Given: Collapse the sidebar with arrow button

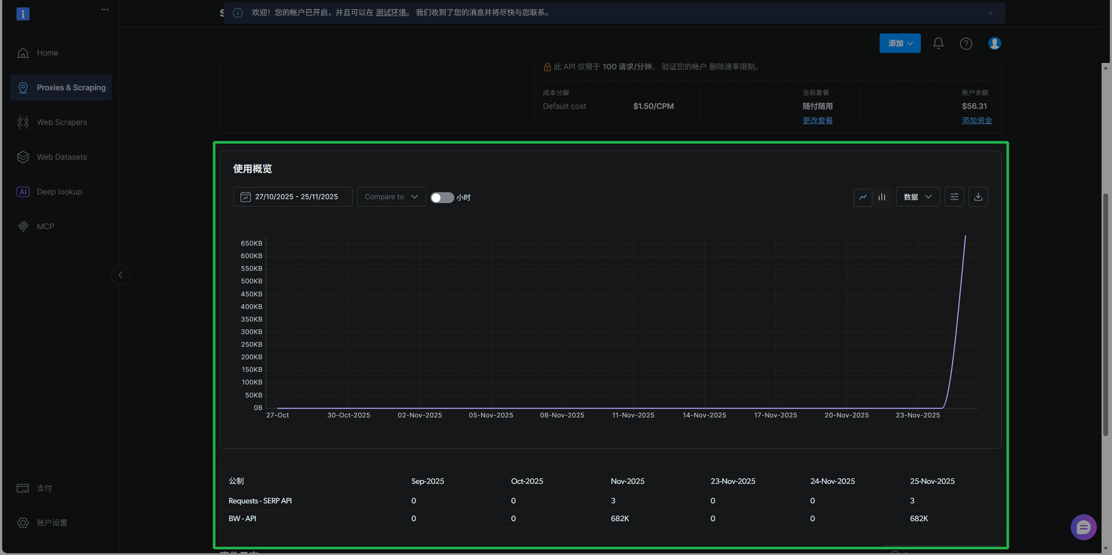Looking at the screenshot, I should pos(120,275).
